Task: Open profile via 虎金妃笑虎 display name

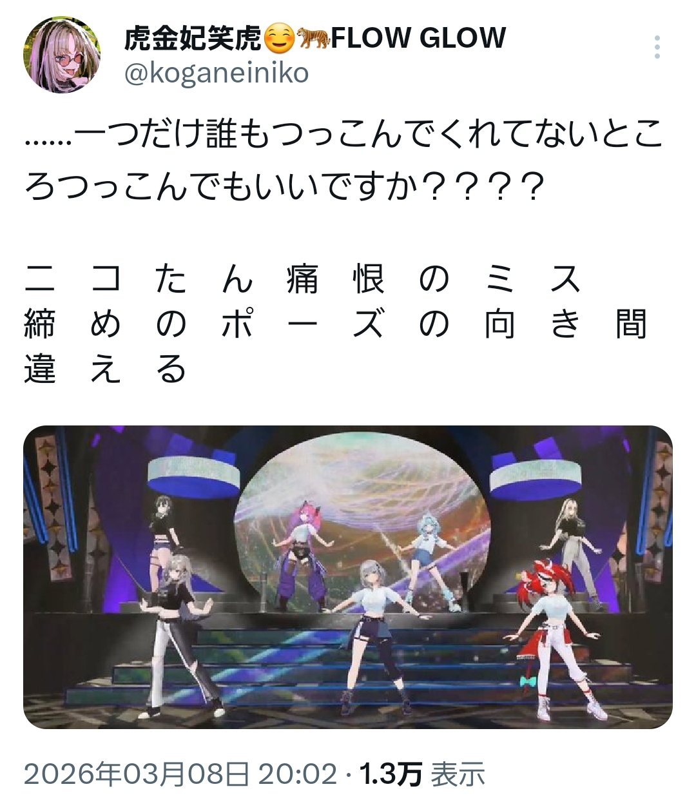Action: pyautogui.click(x=193, y=39)
